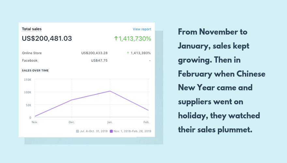
Task: Click the 150K y-axis label
Action: point(27,80)
